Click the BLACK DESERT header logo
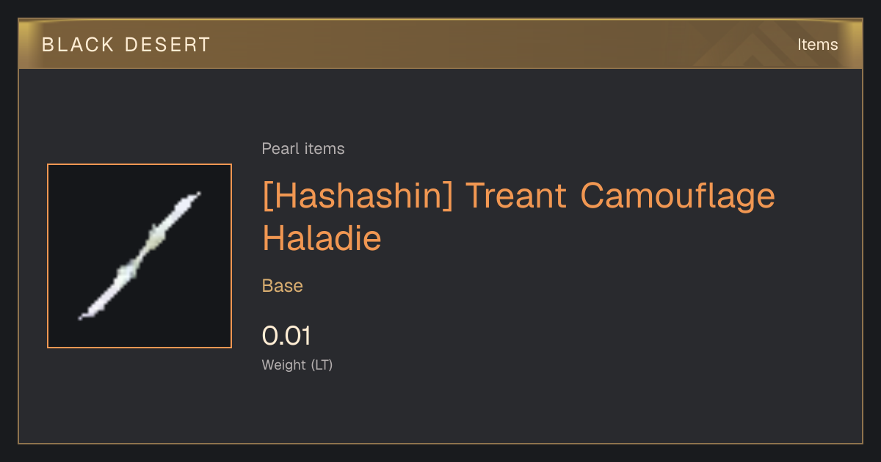The image size is (881, 462). [126, 45]
